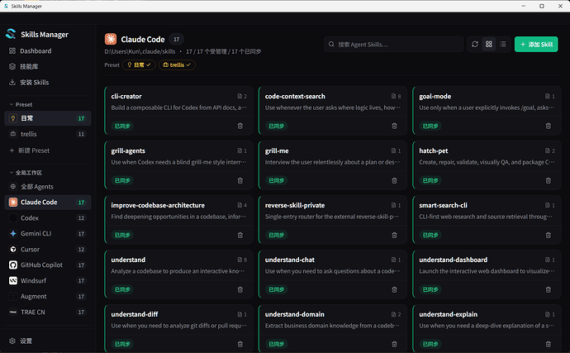The width and height of the screenshot is (570, 353).
Task: Open the cli-creator skill card
Action: pos(179,111)
